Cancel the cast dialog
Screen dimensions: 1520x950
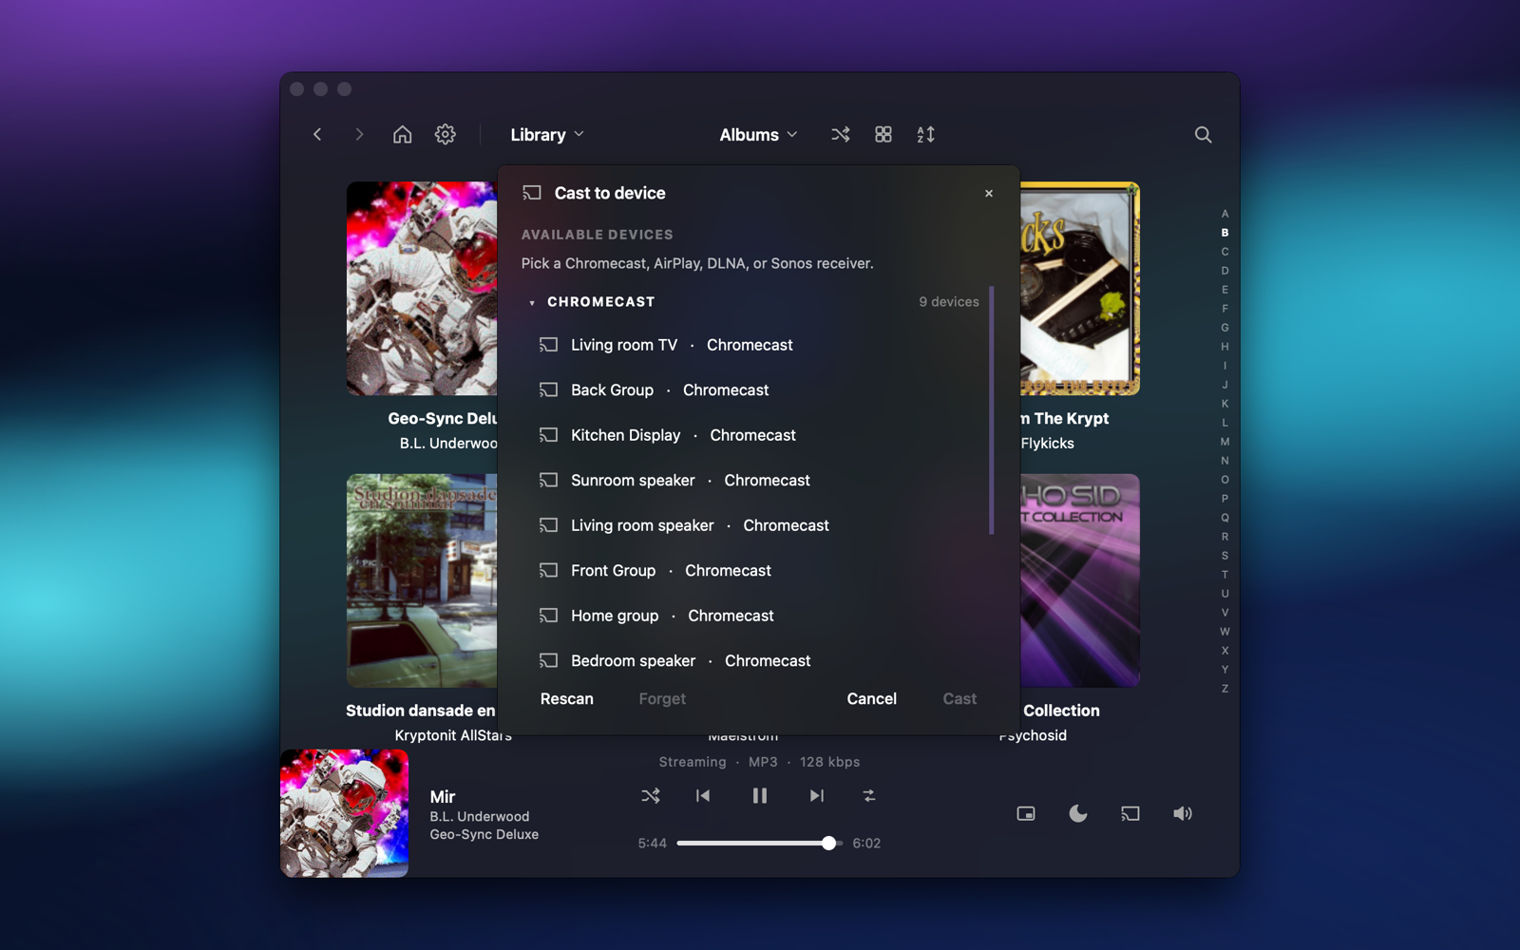(872, 699)
